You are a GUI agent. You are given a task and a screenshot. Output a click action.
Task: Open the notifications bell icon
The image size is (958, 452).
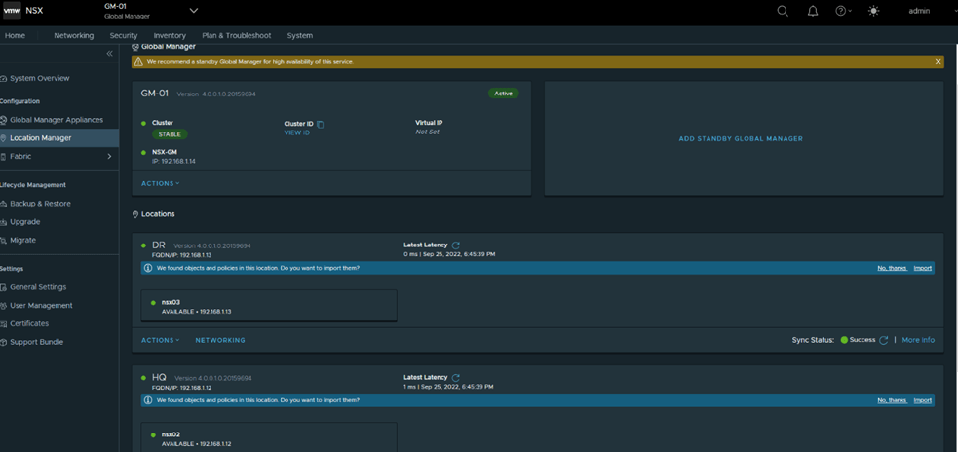pos(813,11)
